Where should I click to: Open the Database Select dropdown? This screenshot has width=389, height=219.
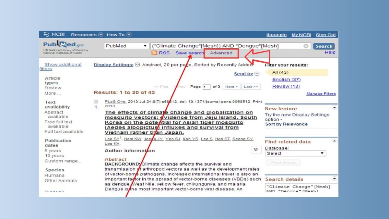point(295,153)
